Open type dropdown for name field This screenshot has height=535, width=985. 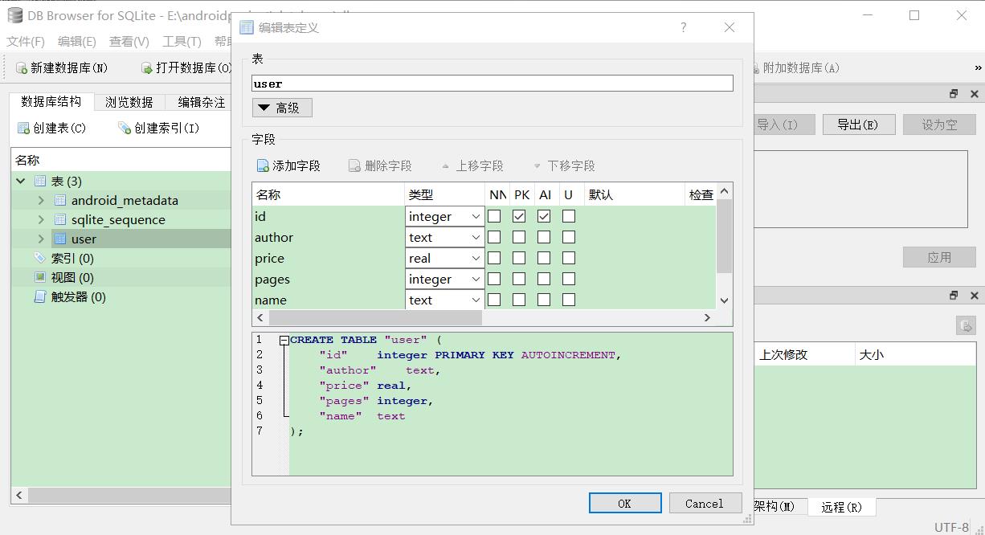pos(444,300)
